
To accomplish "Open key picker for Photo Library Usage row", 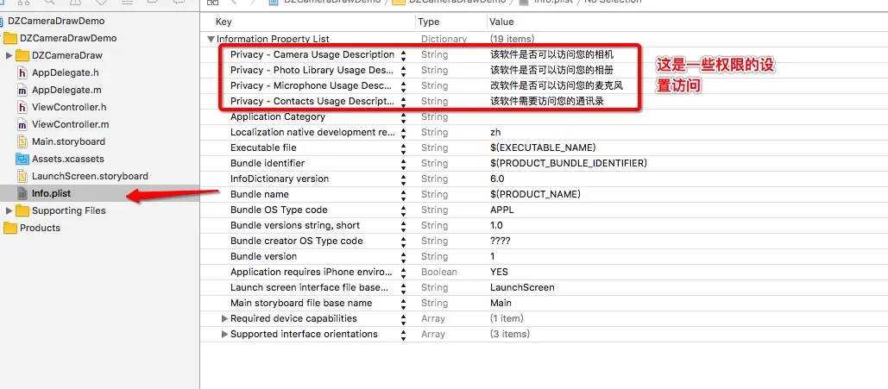I will [x=403, y=71].
